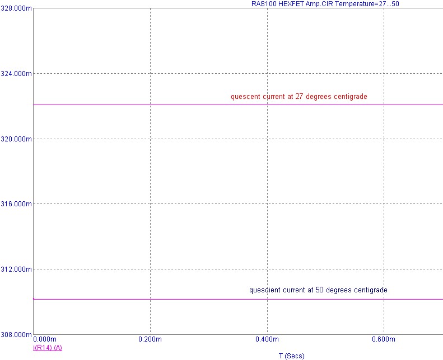
Task: Click the 0.200m x-axis label
Action: click(150, 339)
